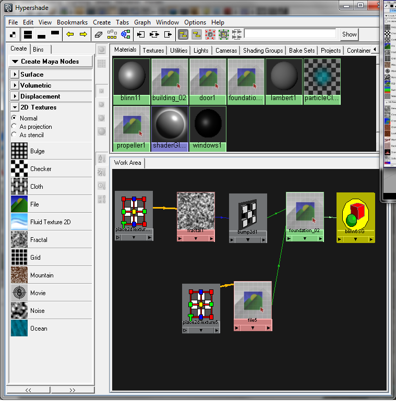
Task: Show output connections icon
Action: [168, 34]
